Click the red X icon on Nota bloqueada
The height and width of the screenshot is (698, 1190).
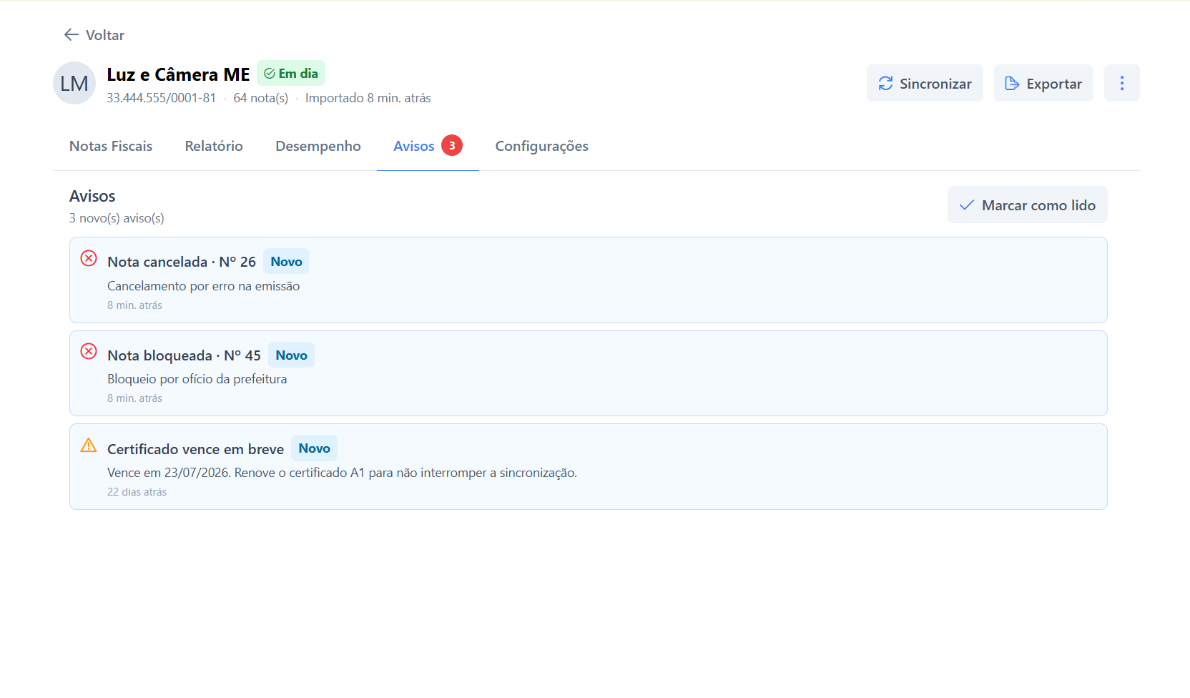point(89,351)
